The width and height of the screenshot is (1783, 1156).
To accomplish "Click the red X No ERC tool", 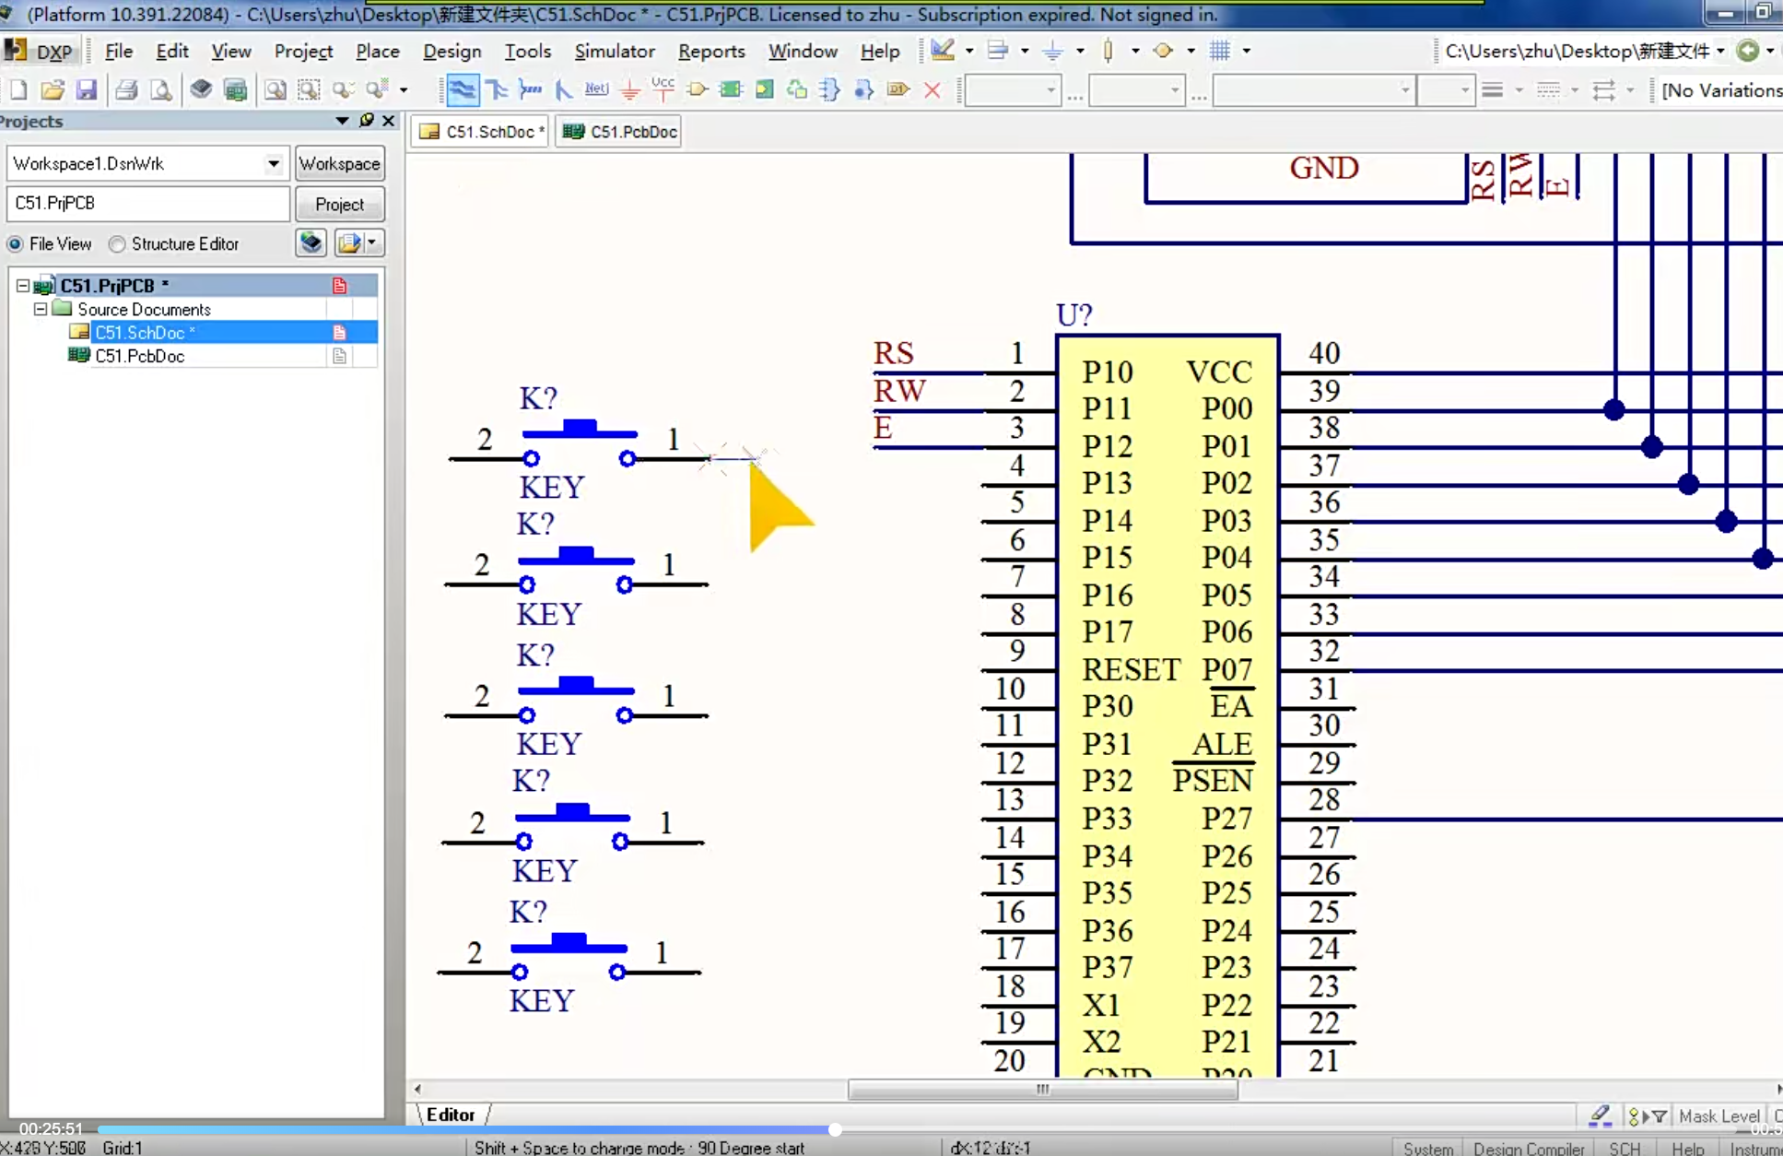I will (x=933, y=89).
